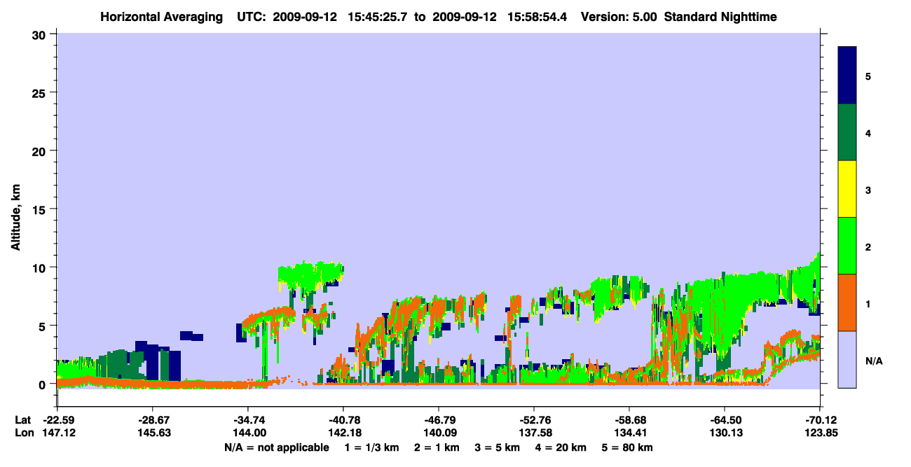
Task: Click latitude value -70.12
Action: [x=820, y=420]
